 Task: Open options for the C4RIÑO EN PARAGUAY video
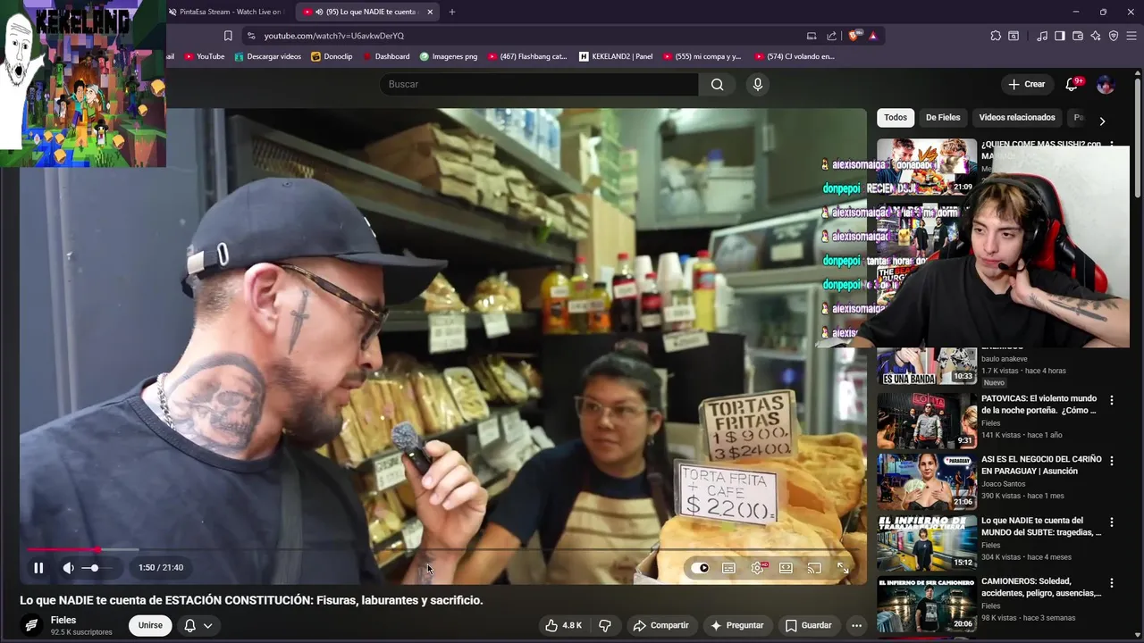tap(1112, 461)
